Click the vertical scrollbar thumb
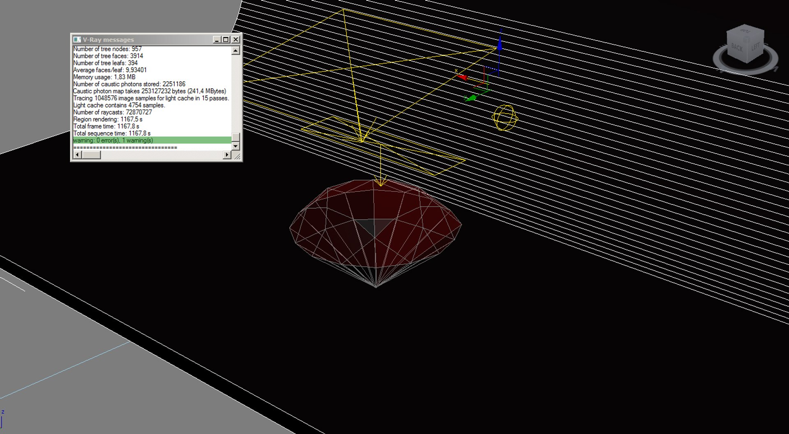The height and width of the screenshot is (434, 789). coord(235,137)
